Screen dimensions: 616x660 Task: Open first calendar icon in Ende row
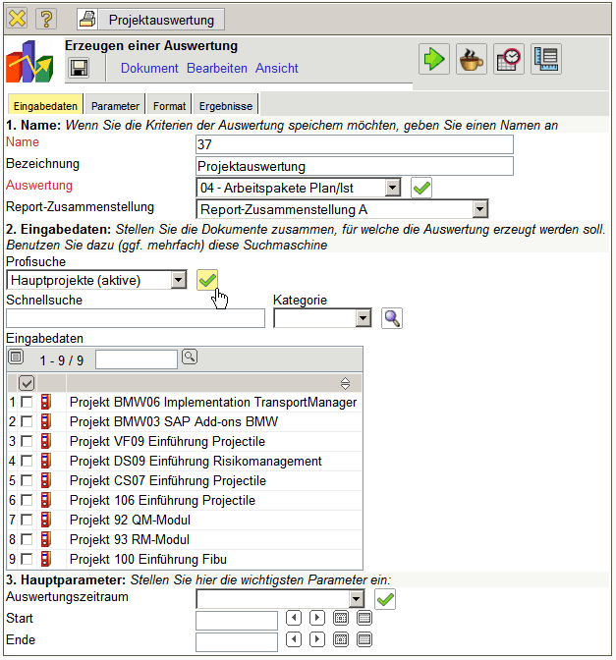pyautogui.click(x=341, y=639)
